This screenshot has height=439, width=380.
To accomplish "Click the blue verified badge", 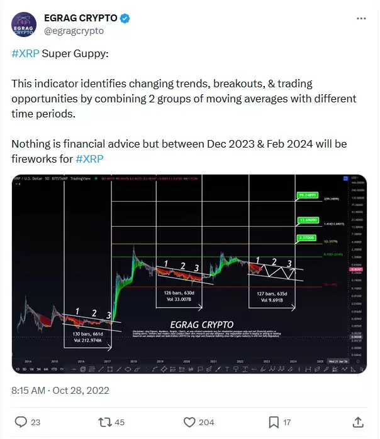I will coord(125,18).
